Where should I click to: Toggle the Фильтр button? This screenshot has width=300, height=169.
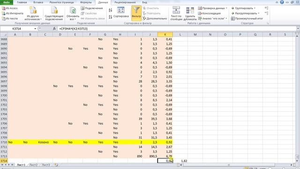pyautogui.click(x=136, y=13)
